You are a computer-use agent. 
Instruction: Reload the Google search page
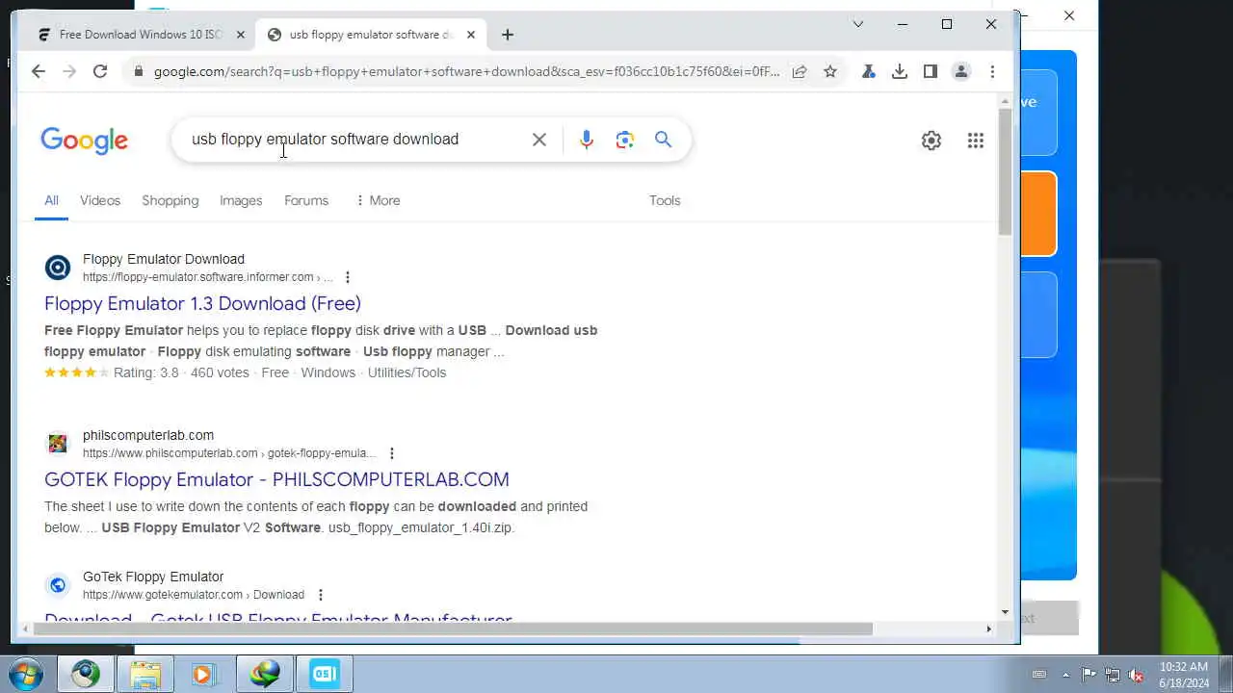[x=100, y=71]
